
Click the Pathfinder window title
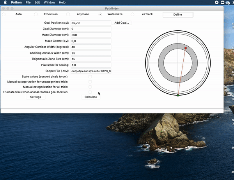[x=112, y=9]
